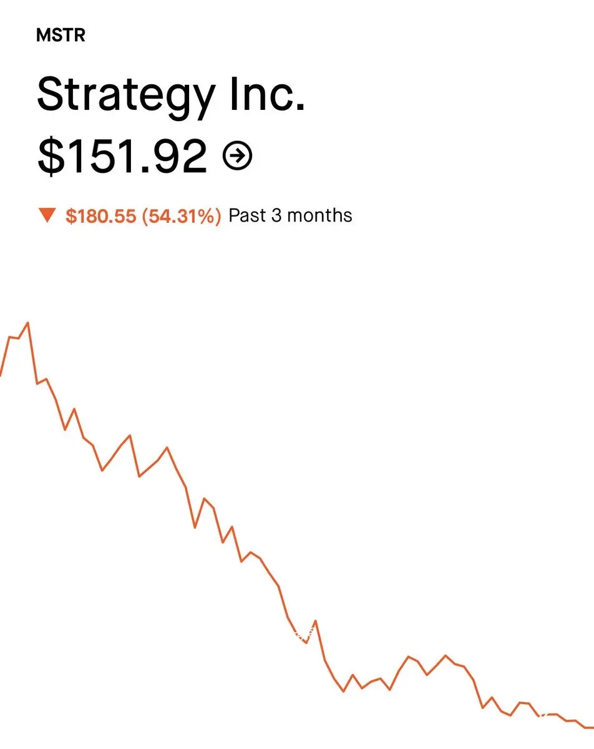Tap the sharp spike midway down the chart line

tap(316, 621)
